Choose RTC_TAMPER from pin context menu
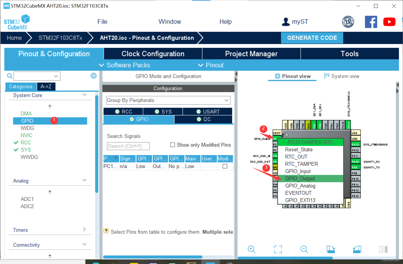The image size is (403, 264). pyautogui.click(x=311, y=164)
